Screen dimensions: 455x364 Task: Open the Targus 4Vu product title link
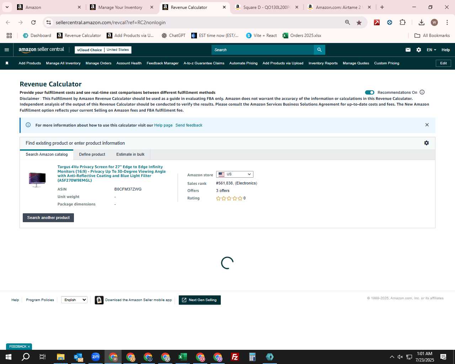[x=112, y=173]
